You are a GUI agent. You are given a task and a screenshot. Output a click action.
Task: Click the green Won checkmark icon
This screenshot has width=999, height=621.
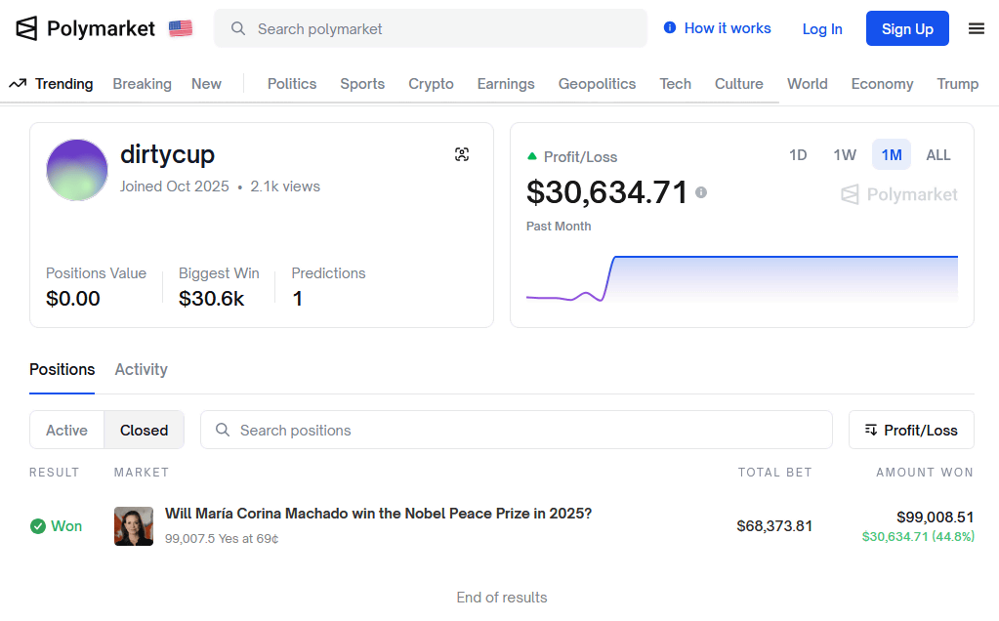coord(38,526)
